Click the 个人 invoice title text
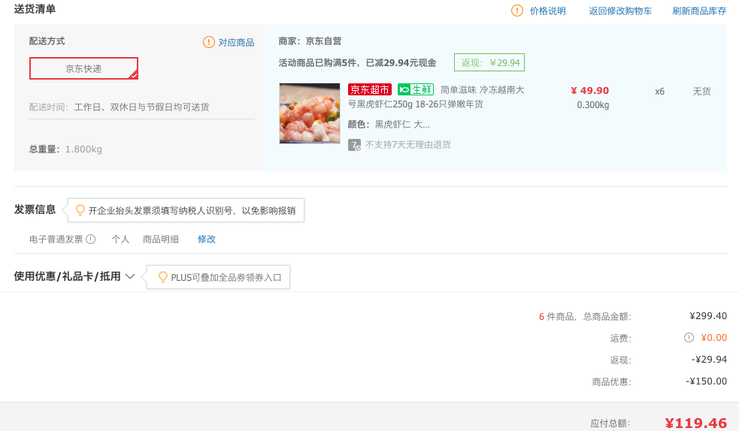Image resolution: width=739 pixels, height=431 pixels. [x=120, y=239]
